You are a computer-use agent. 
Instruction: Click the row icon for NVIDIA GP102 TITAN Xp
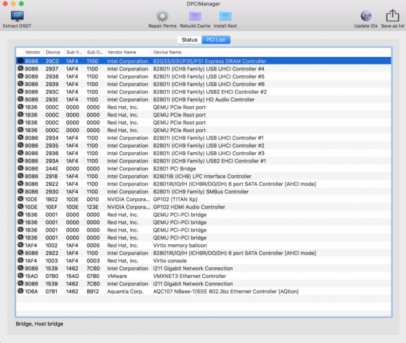coord(20,200)
